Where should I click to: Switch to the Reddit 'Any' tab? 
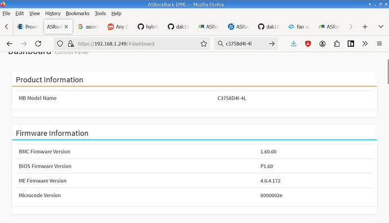[x=118, y=26]
